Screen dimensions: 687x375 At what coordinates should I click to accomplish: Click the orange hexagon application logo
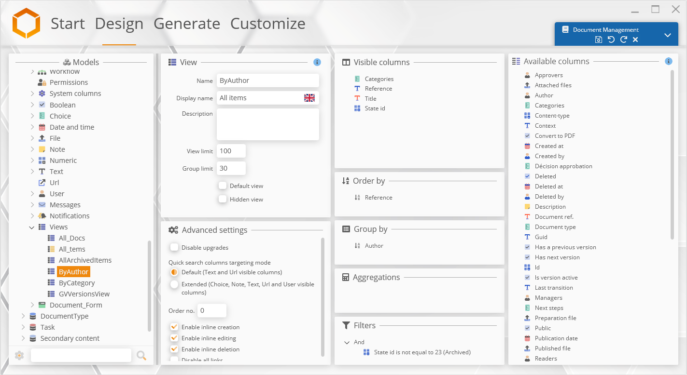coord(26,23)
